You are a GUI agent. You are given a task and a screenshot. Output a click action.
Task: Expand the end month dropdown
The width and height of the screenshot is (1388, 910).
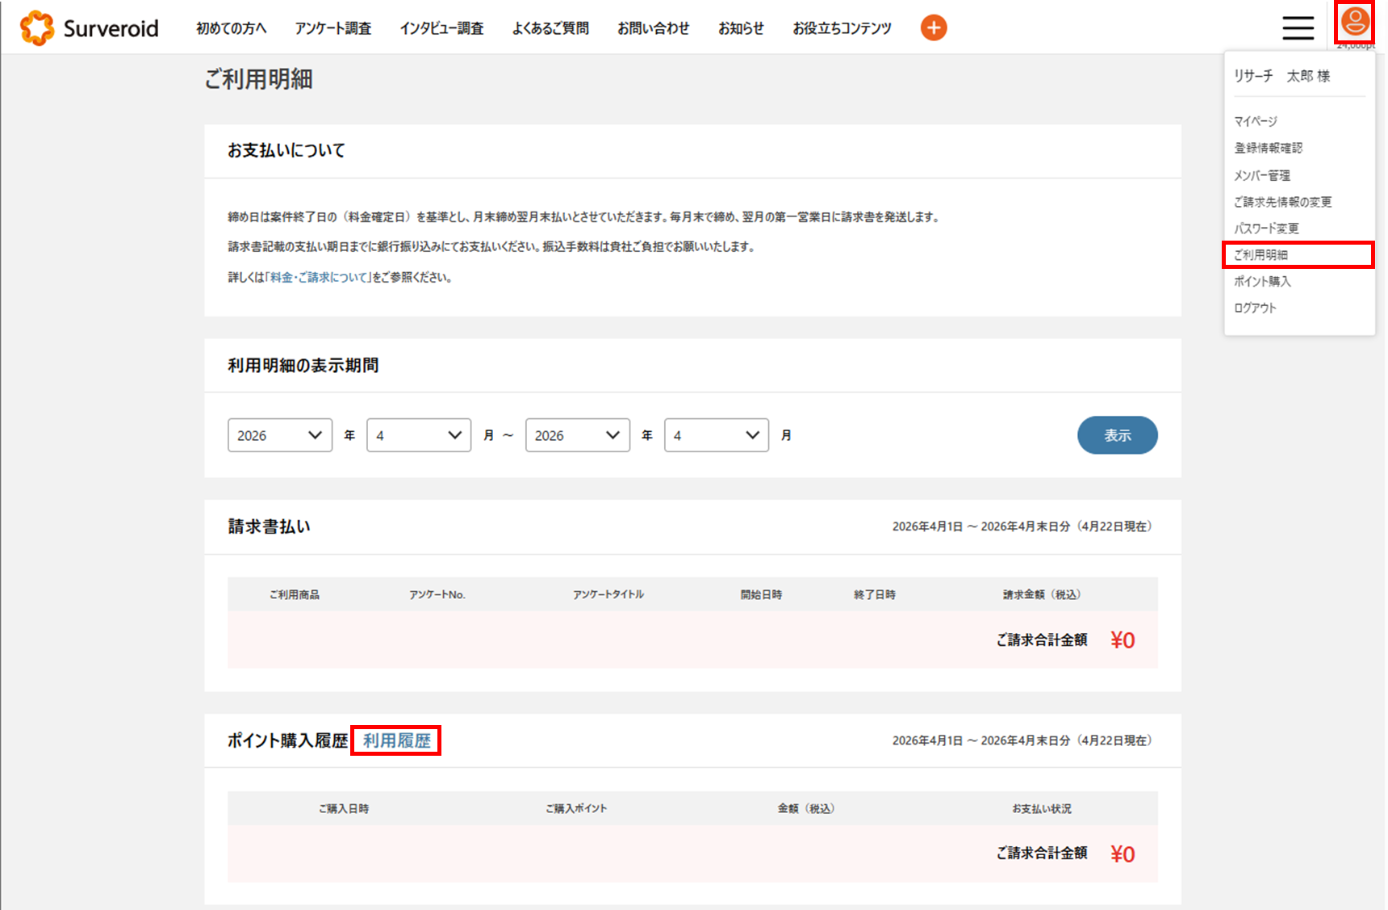(x=717, y=435)
